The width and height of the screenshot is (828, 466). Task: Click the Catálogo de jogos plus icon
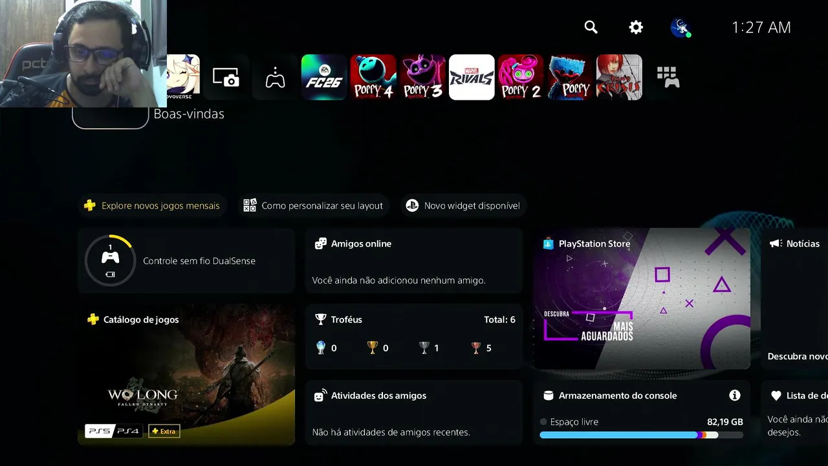93,320
